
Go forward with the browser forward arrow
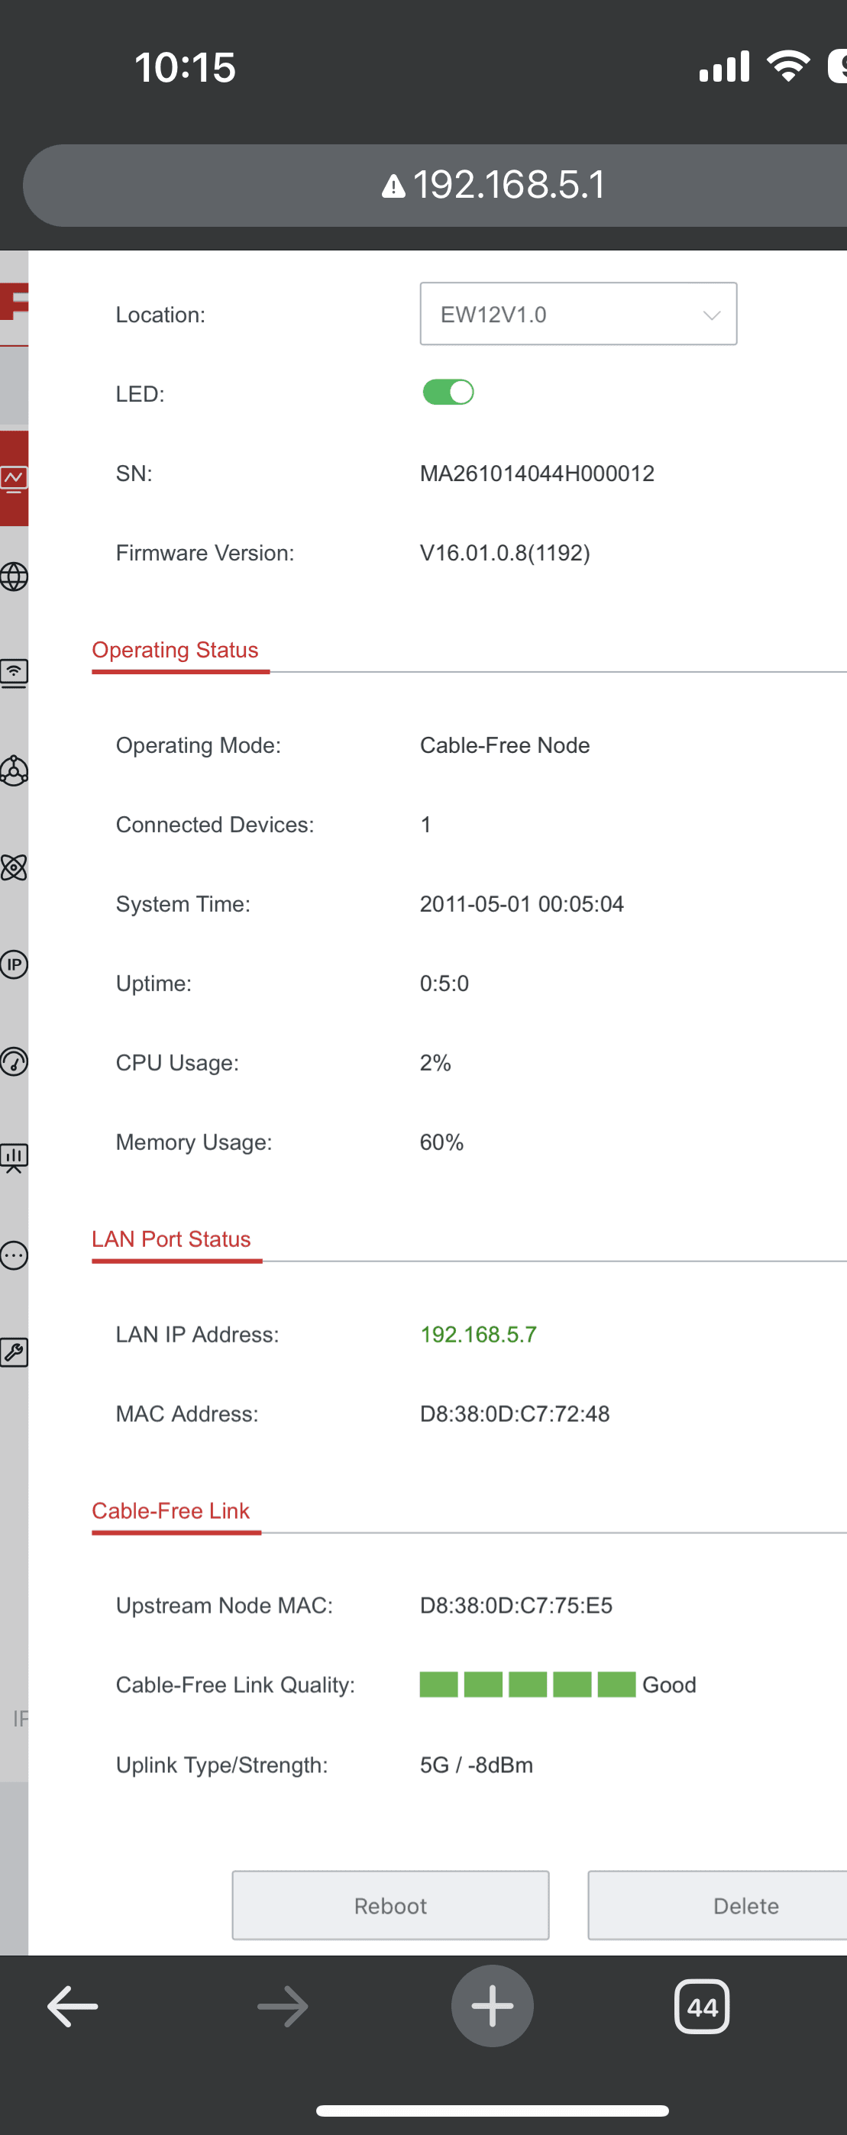click(283, 2007)
